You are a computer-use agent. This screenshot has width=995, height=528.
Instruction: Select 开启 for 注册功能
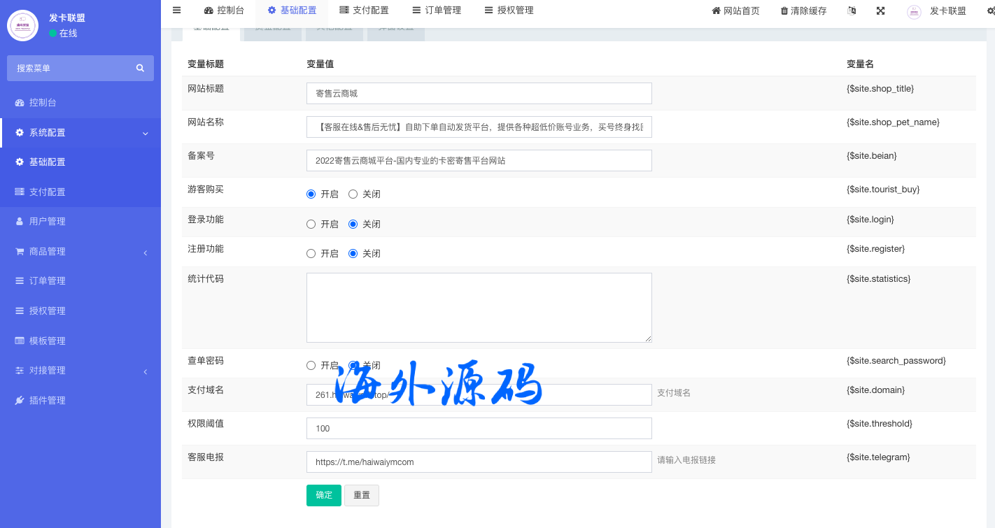coord(311,254)
